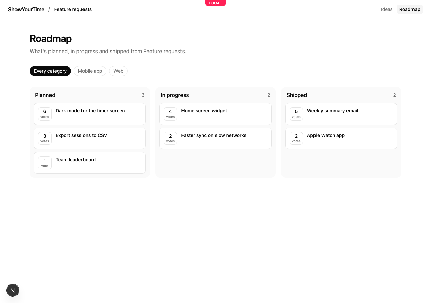Upvote Dark mode for the timer screen
The height and width of the screenshot is (303, 431).
(45, 114)
